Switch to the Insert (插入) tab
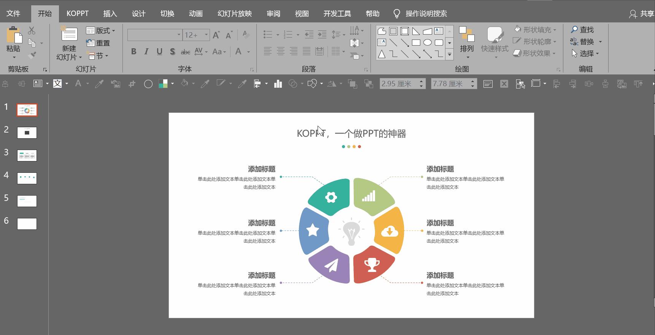 tap(110, 14)
